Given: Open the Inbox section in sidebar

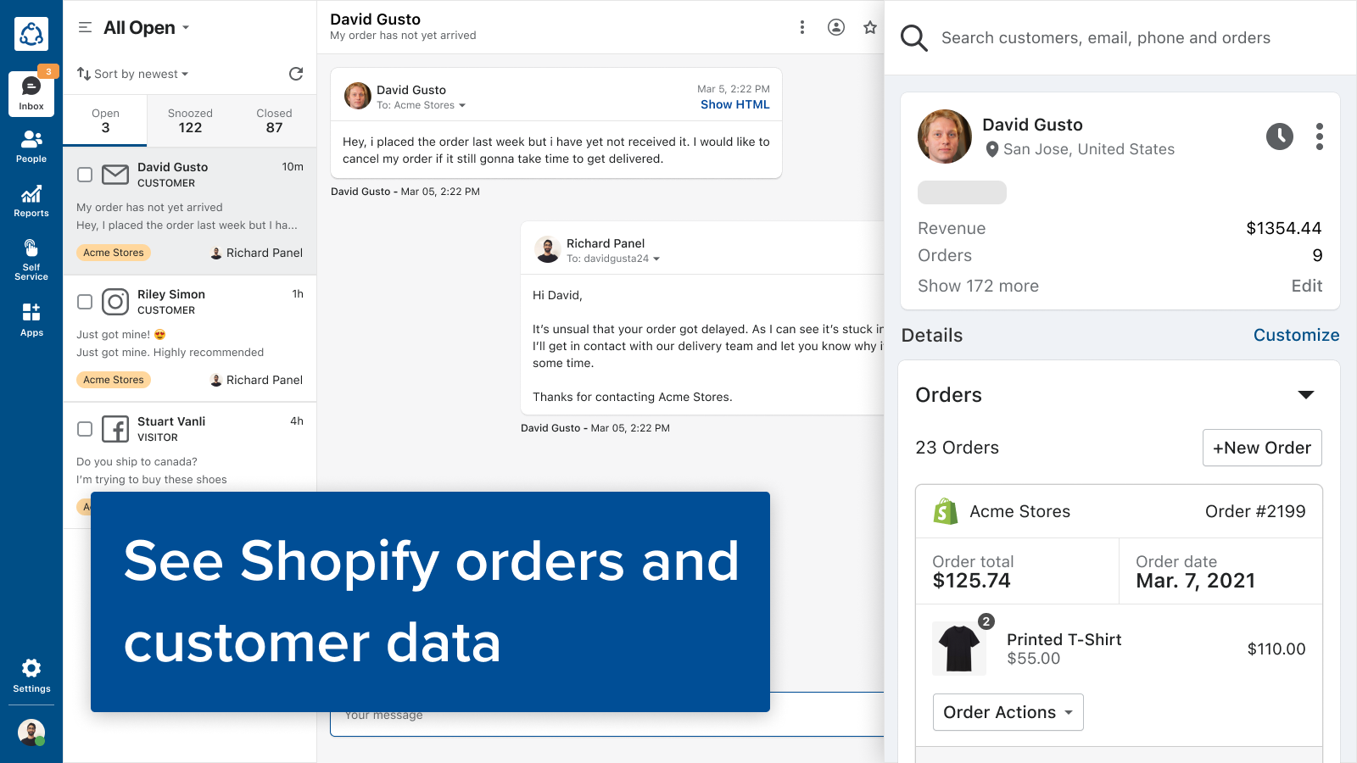Looking at the screenshot, I should point(31,93).
